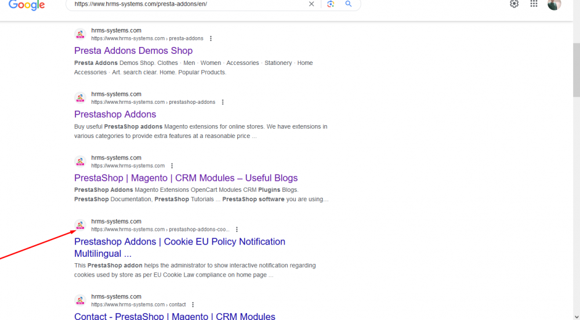The width and height of the screenshot is (580, 320).
Task: Click favicon beside the Prestashop Addons result
Action: (80, 98)
